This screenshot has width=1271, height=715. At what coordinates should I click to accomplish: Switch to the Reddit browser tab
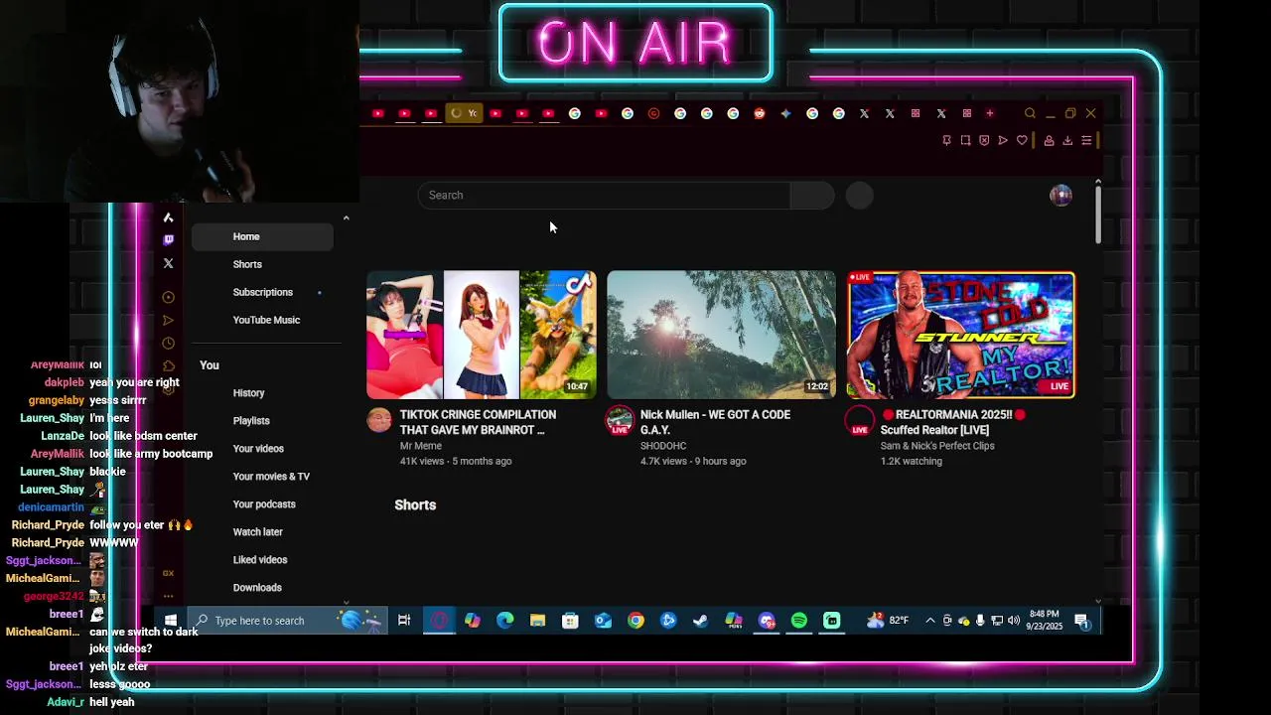point(760,113)
